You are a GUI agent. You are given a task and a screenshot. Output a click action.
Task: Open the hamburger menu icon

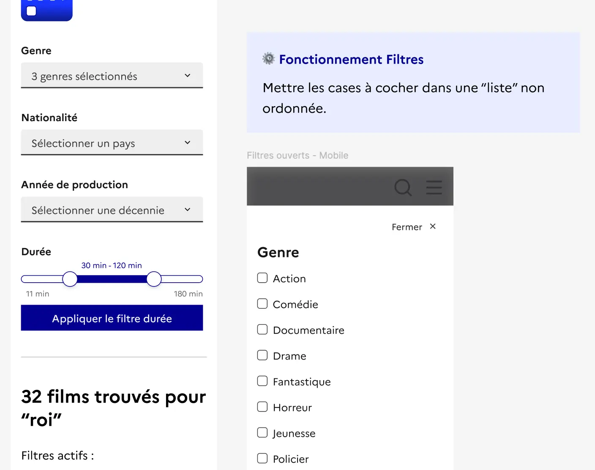click(434, 187)
